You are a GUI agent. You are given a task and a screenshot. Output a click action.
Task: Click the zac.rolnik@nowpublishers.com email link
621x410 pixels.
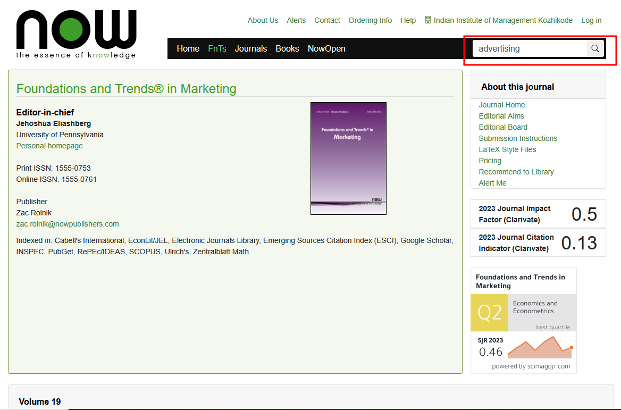click(68, 224)
